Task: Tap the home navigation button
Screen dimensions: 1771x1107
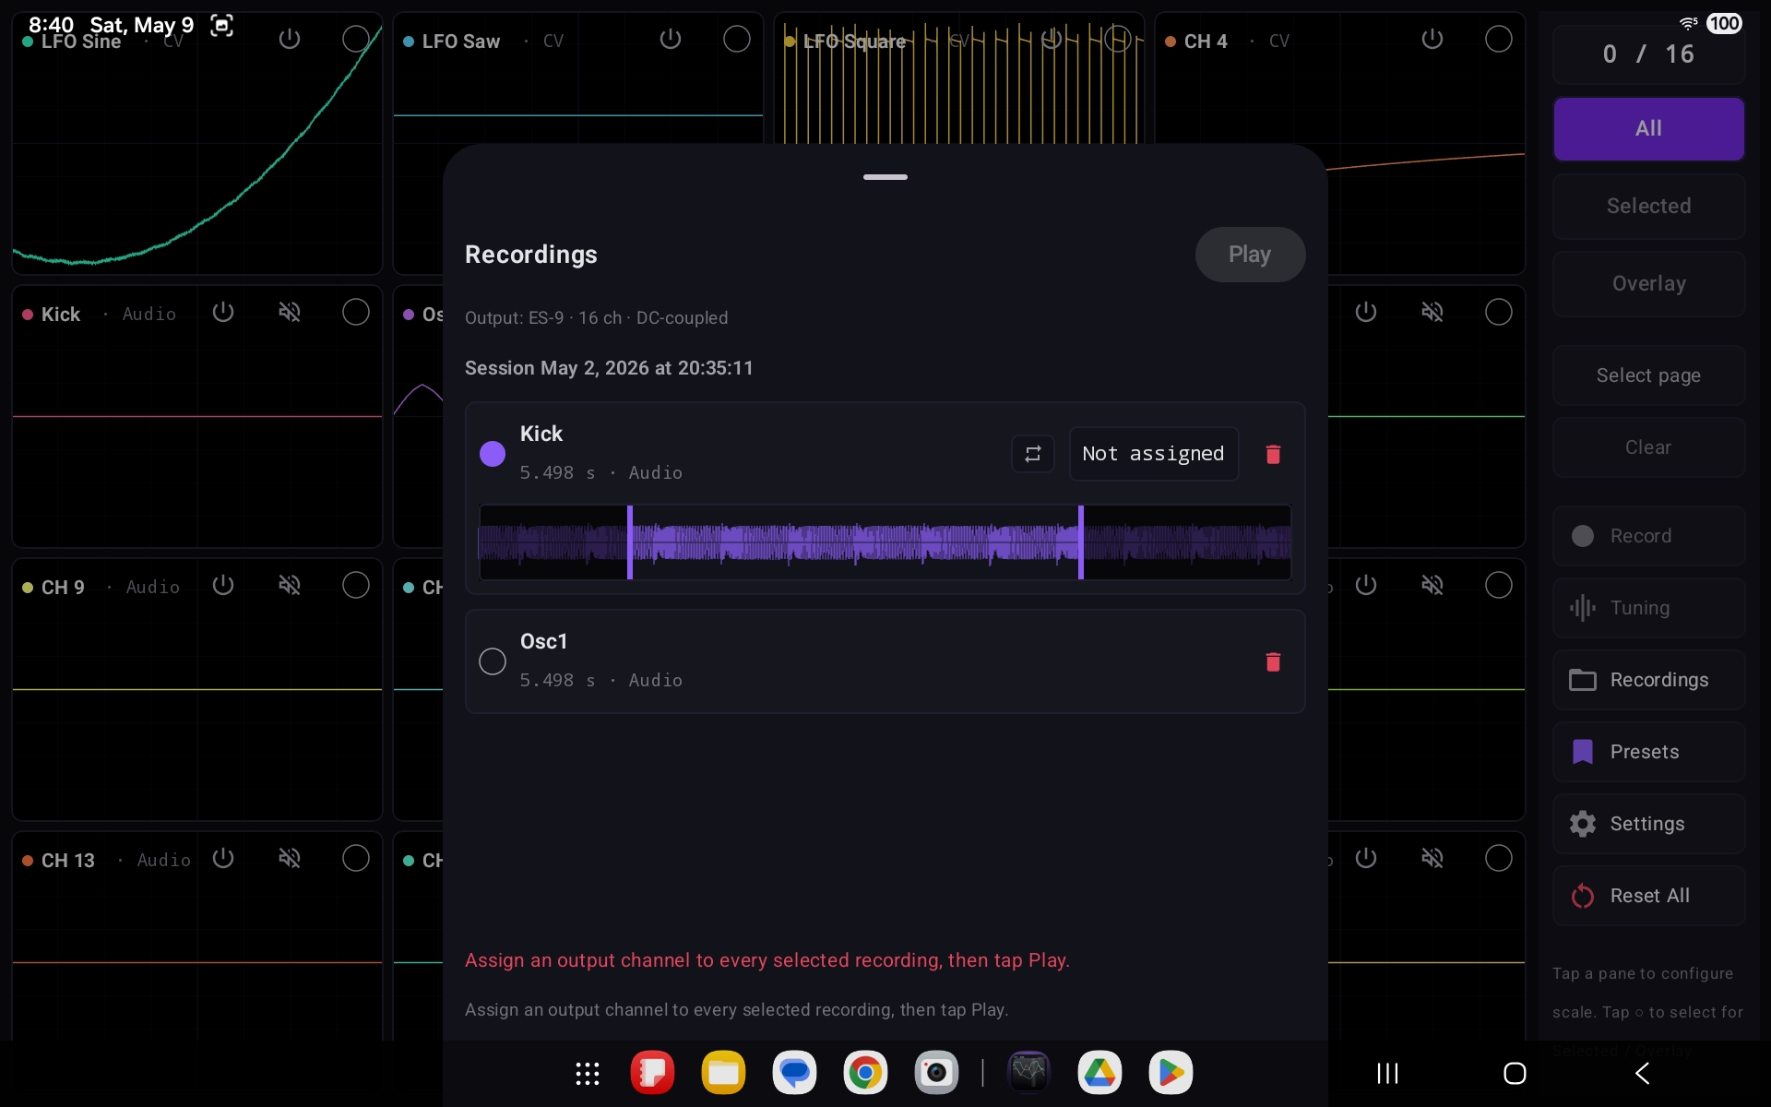Action: coord(1515,1073)
